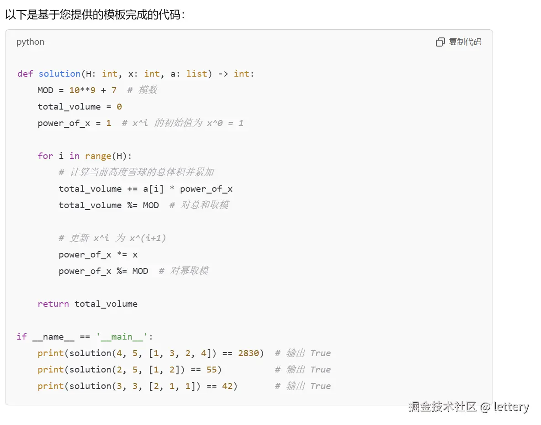Click the for i in range(H) line
This screenshot has height=425, width=541.
(x=85, y=156)
